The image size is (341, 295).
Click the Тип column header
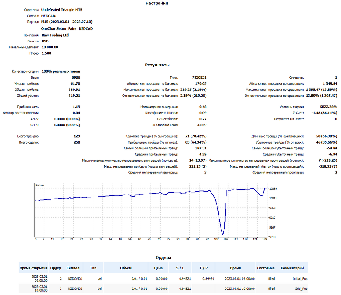click(x=93, y=268)
